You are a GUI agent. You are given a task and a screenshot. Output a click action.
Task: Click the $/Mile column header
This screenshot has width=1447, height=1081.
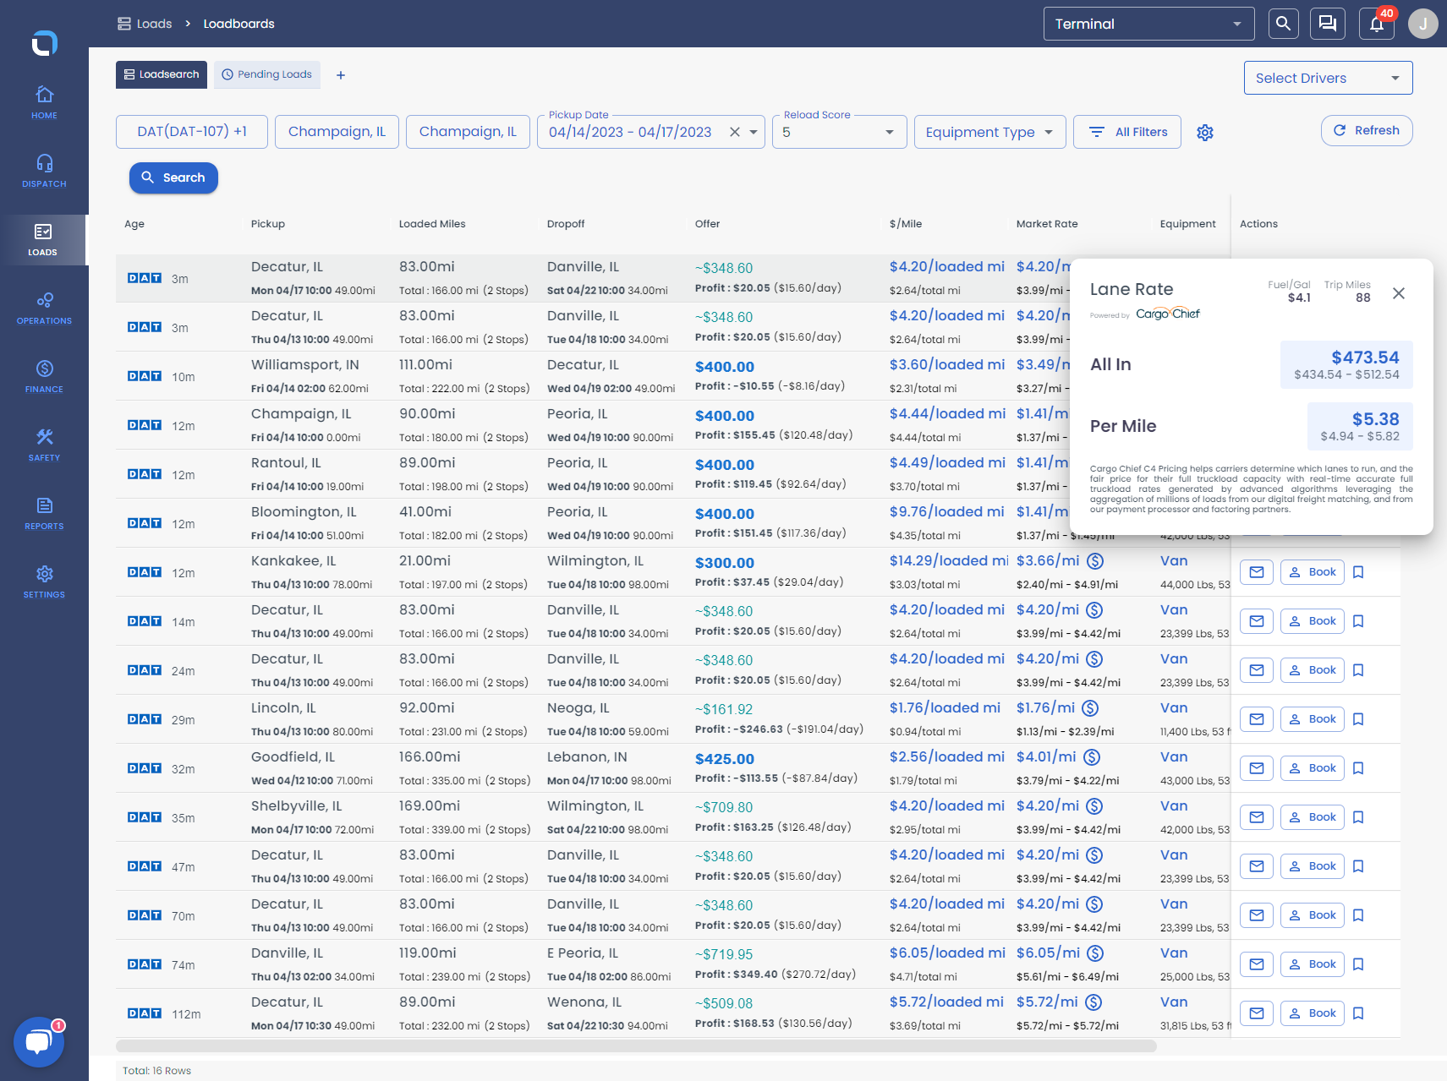point(906,224)
